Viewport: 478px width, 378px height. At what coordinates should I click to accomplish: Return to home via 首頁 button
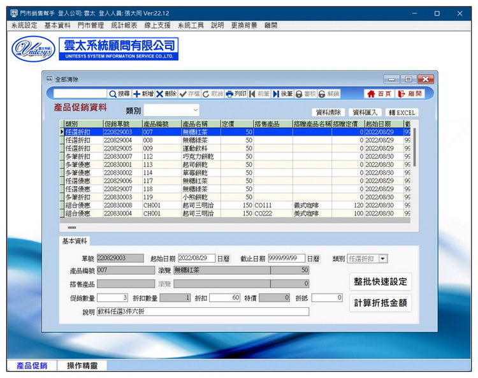pos(379,94)
